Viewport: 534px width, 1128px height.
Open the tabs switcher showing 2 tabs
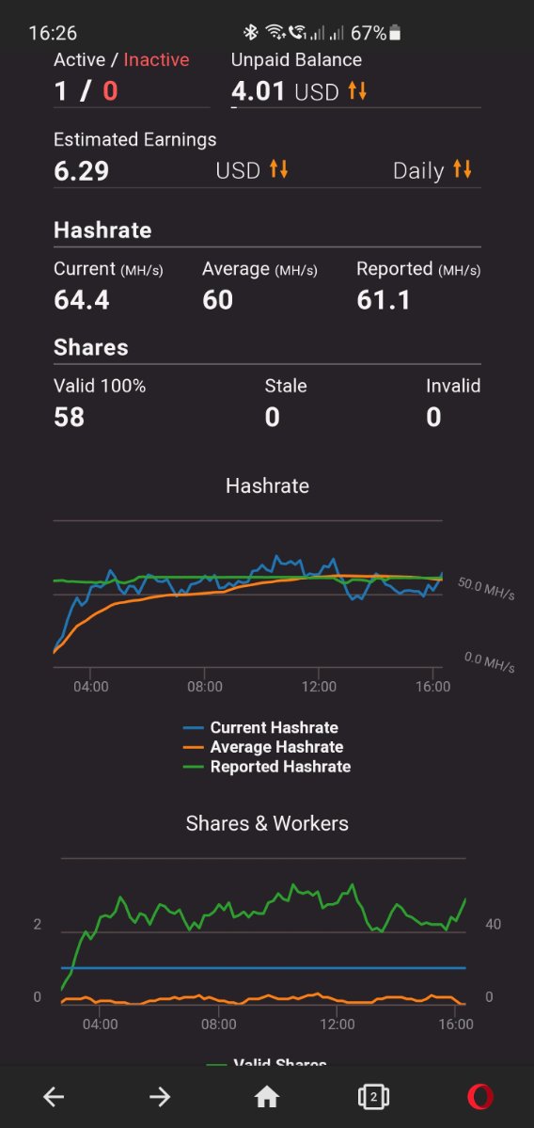[373, 1096]
